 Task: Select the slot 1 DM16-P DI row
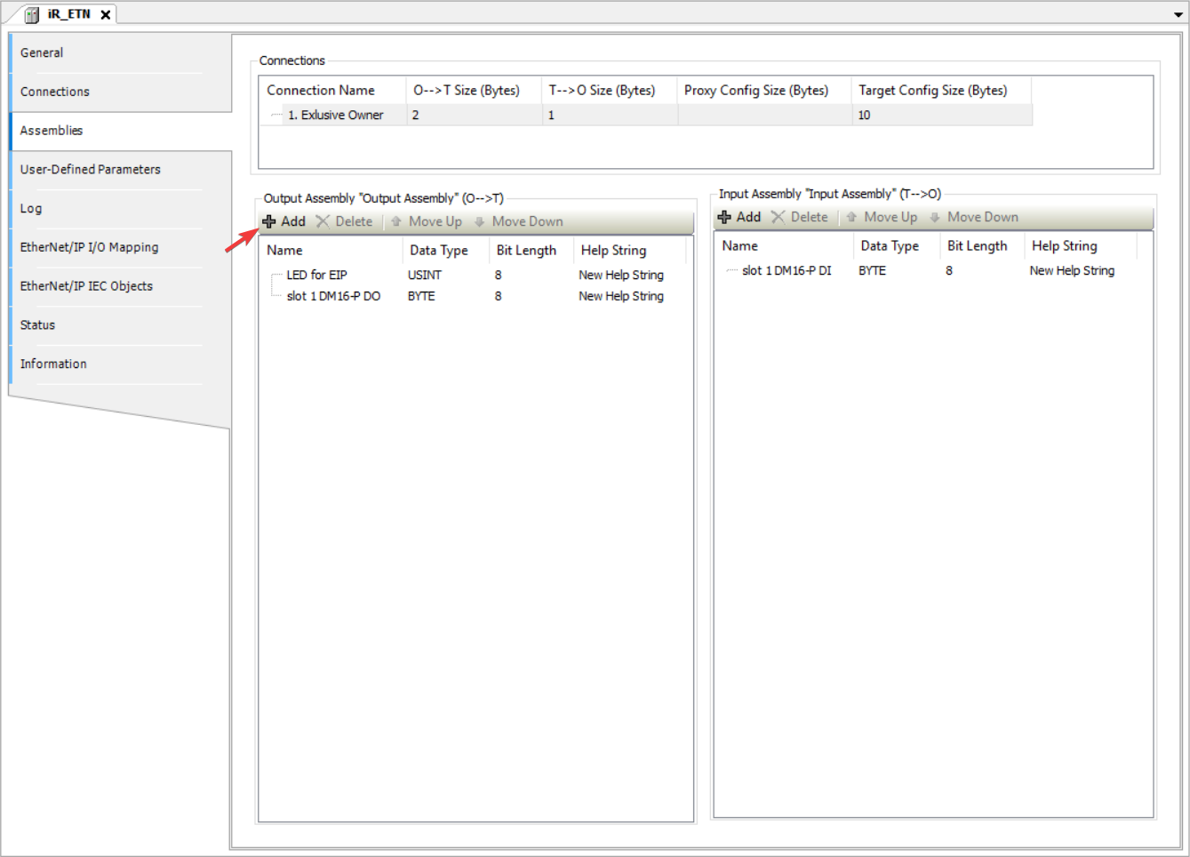coord(787,270)
